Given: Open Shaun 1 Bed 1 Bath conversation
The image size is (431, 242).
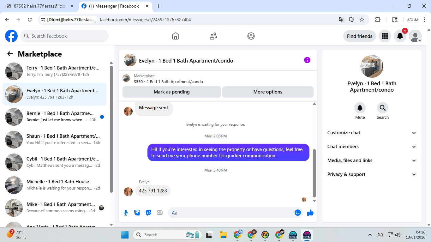Looking at the screenshot, I should [x=54, y=140].
